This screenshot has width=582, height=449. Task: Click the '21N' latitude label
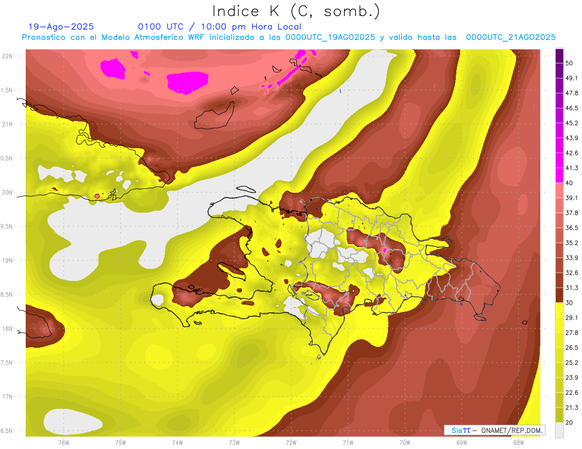click(8, 124)
